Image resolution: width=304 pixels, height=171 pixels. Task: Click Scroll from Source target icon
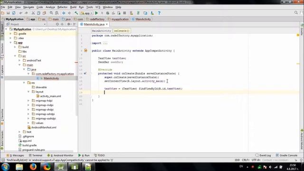(57, 24)
